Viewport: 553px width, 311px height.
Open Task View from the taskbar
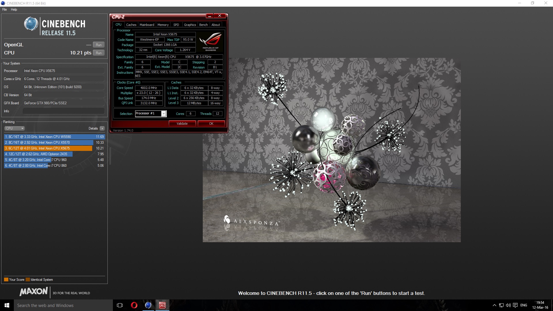pos(120,305)
